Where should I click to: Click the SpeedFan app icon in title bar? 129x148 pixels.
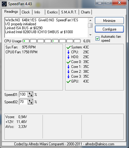click(x=4, y=4)
